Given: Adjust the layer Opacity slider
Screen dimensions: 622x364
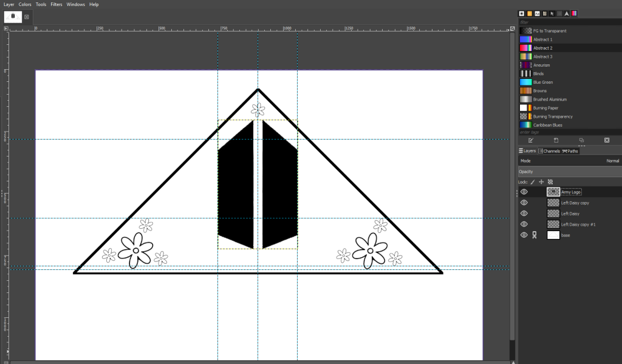Looking at the screenshot, I should click(x=569, y=172).
